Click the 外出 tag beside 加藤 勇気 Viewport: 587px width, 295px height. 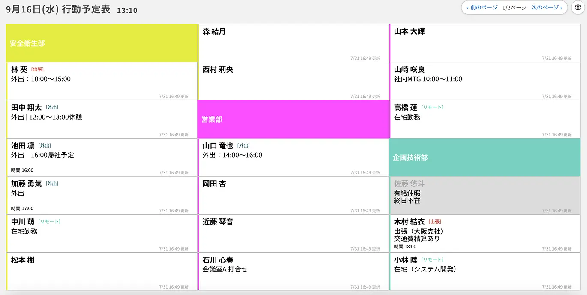click(x=52, y=183)
